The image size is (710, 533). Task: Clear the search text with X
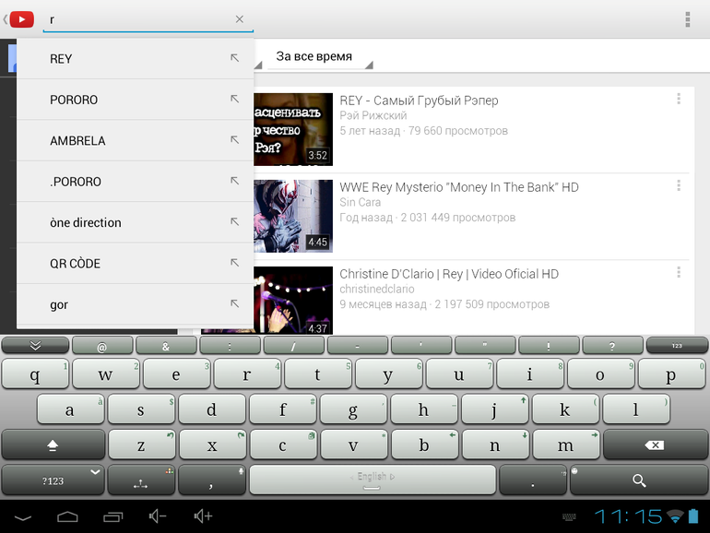[x=240, y=19]
